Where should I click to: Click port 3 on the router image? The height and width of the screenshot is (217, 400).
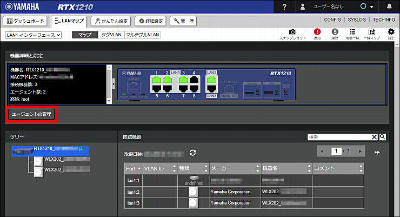point(183,80)
